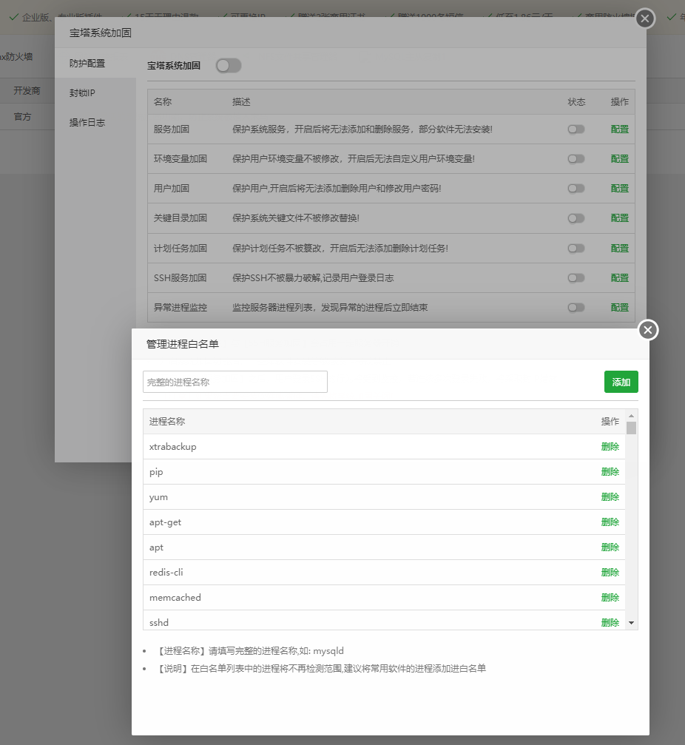Select the sshd process name
Screen dimensions: 685x745
click(158, 623)
